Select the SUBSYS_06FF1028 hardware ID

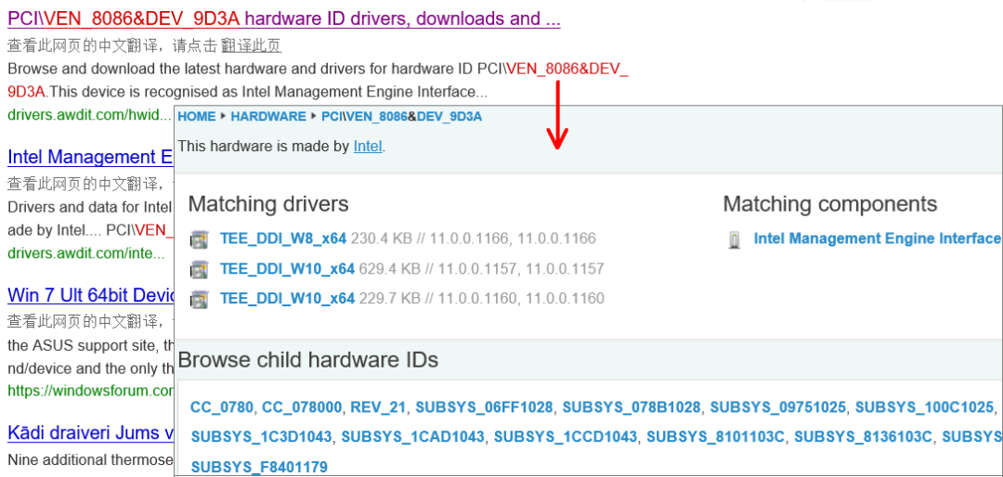[x=484, y=407]
